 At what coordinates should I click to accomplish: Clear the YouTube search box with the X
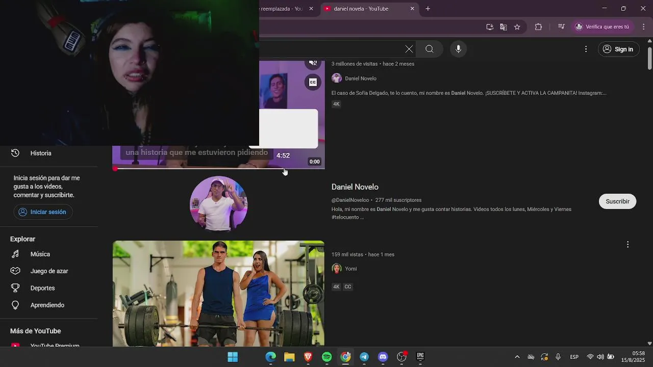pyautogui.click(x=409, y=49)
